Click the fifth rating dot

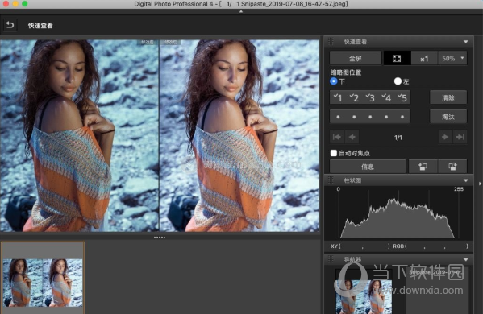click(402, 117)
